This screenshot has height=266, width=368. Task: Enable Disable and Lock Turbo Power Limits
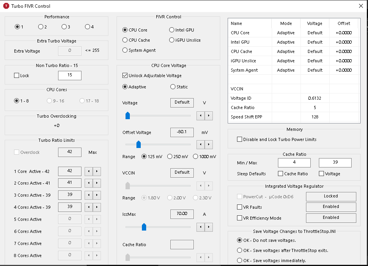239,139
